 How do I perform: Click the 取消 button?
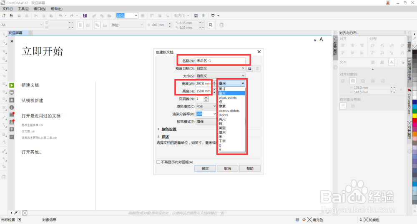click(227, 169)
